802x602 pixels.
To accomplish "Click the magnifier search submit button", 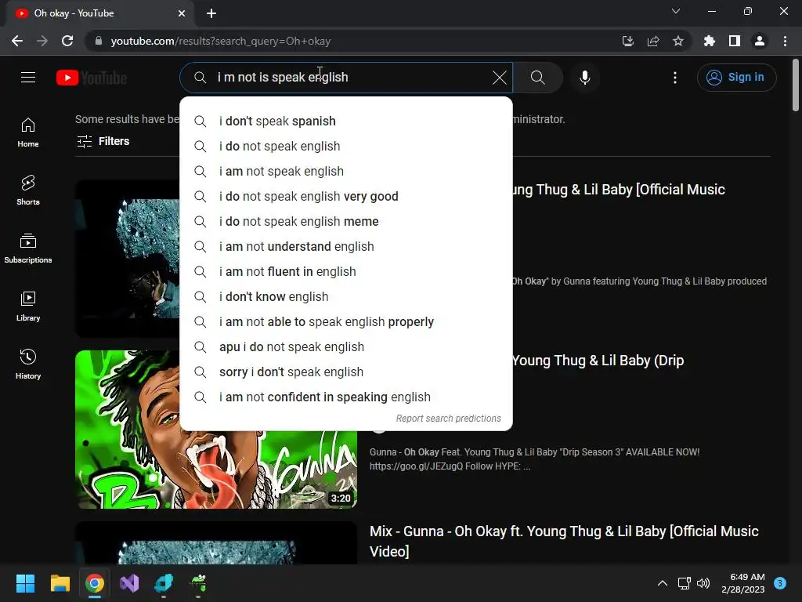I will (x=537, y=78).
